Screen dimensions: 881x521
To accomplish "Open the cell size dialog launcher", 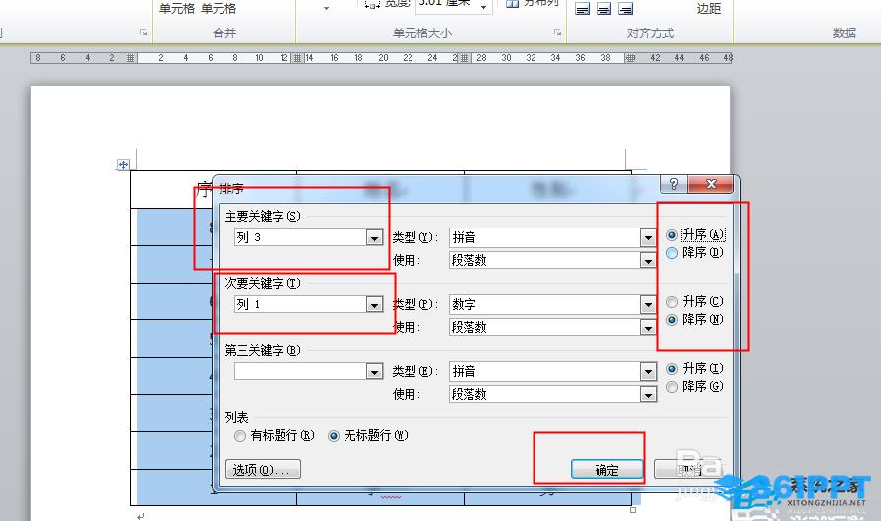I will [557, 33].
